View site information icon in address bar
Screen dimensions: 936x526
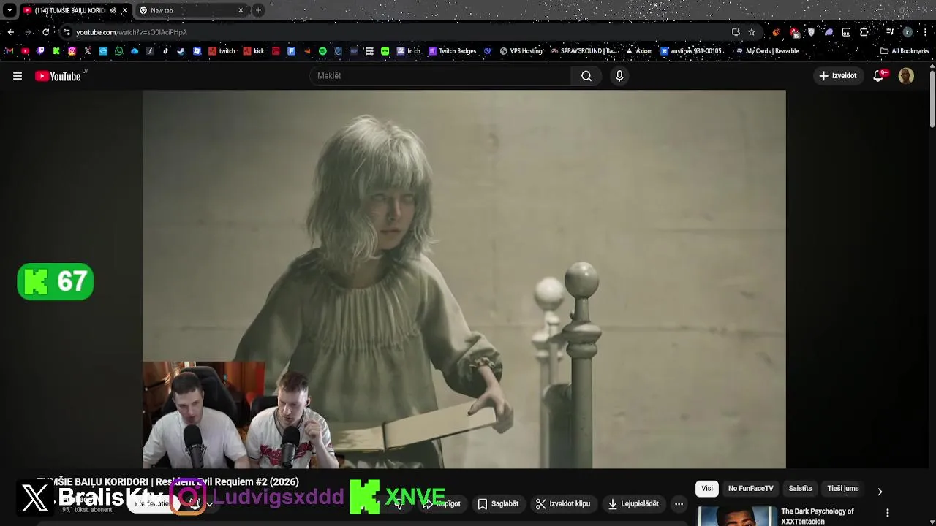67,32
